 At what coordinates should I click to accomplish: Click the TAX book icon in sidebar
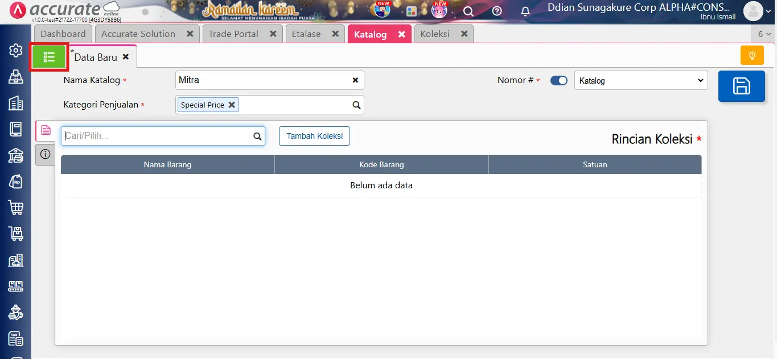[15, 339]
